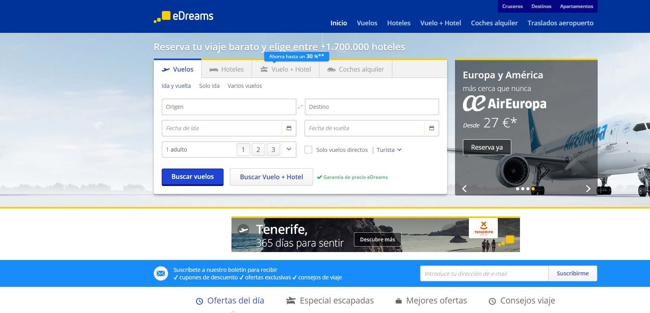Open the Vuelos search tab

click(x=178, y=69)
